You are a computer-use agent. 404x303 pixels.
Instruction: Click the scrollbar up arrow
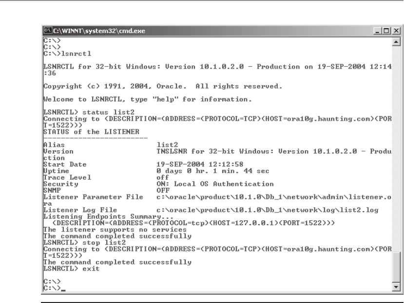(x=396, y=42)
